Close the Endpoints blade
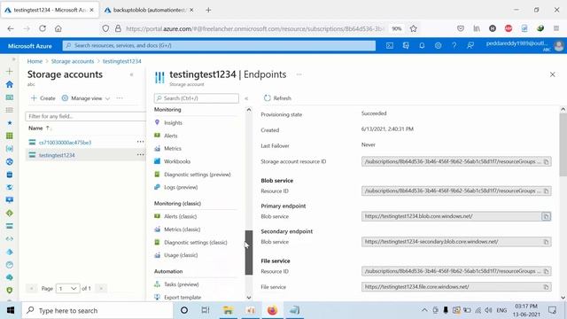 point(552,74)
